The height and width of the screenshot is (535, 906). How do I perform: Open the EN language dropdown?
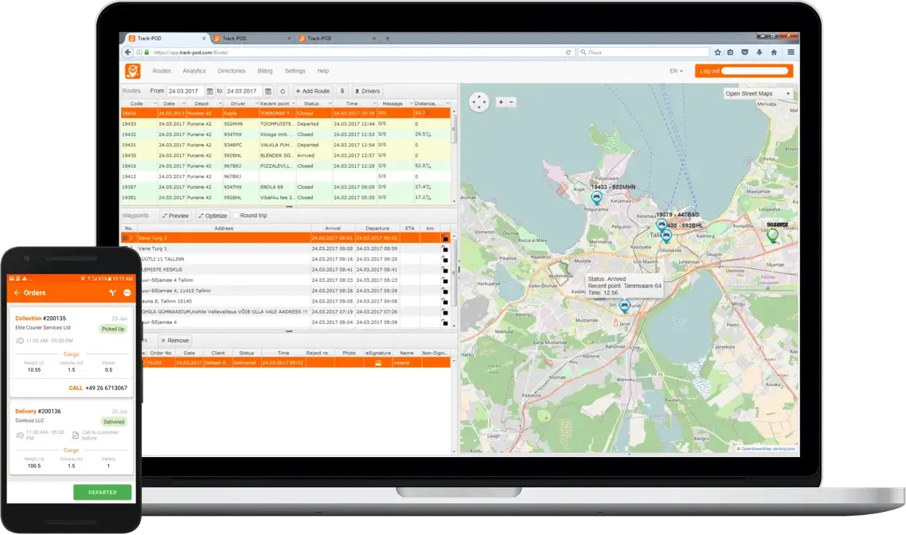click(676, 71)
